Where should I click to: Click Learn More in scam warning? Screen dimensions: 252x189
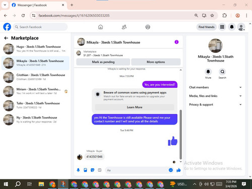click(x=135, y=107)
